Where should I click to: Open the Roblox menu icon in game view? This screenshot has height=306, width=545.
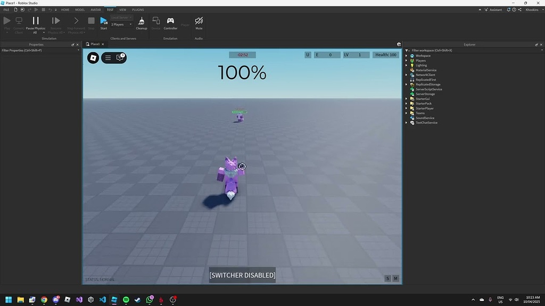tap(93, 58)
